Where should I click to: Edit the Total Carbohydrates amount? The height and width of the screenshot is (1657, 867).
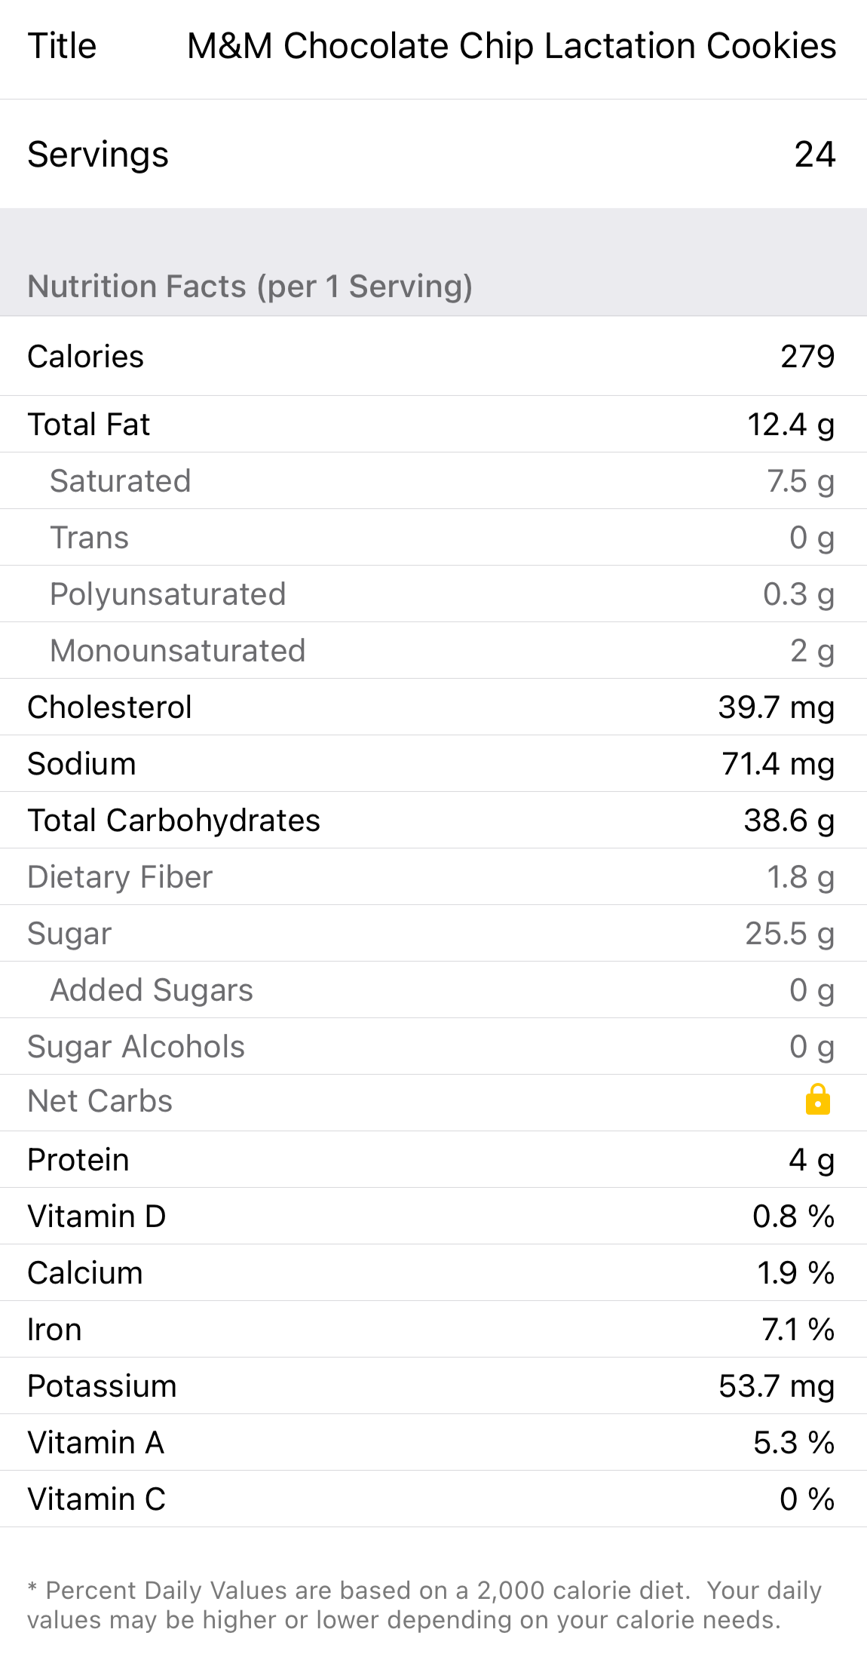tap(789, 821)
